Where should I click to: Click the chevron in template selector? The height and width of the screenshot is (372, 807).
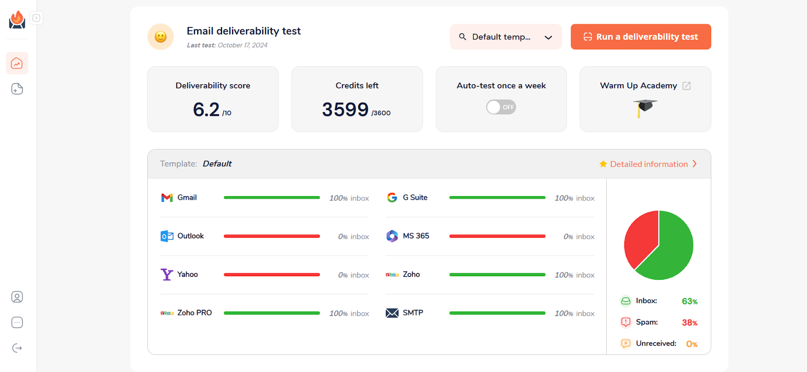548,37
